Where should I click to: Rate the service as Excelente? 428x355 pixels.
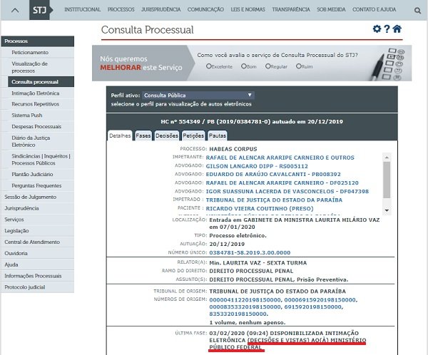[x=209, y=66]
